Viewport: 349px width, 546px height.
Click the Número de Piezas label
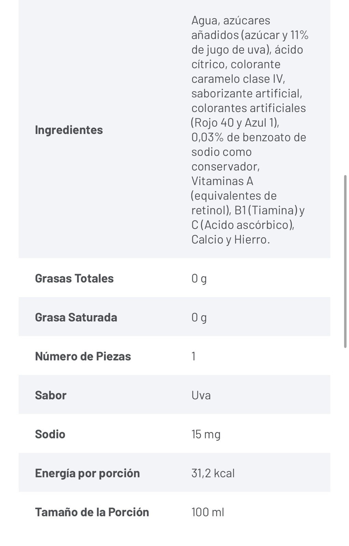(x=83, y=356)
